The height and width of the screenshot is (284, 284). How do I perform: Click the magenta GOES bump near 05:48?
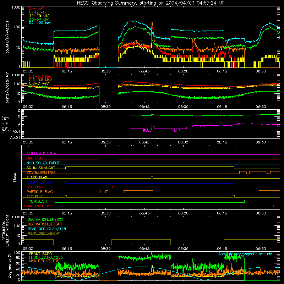[153, 126]
